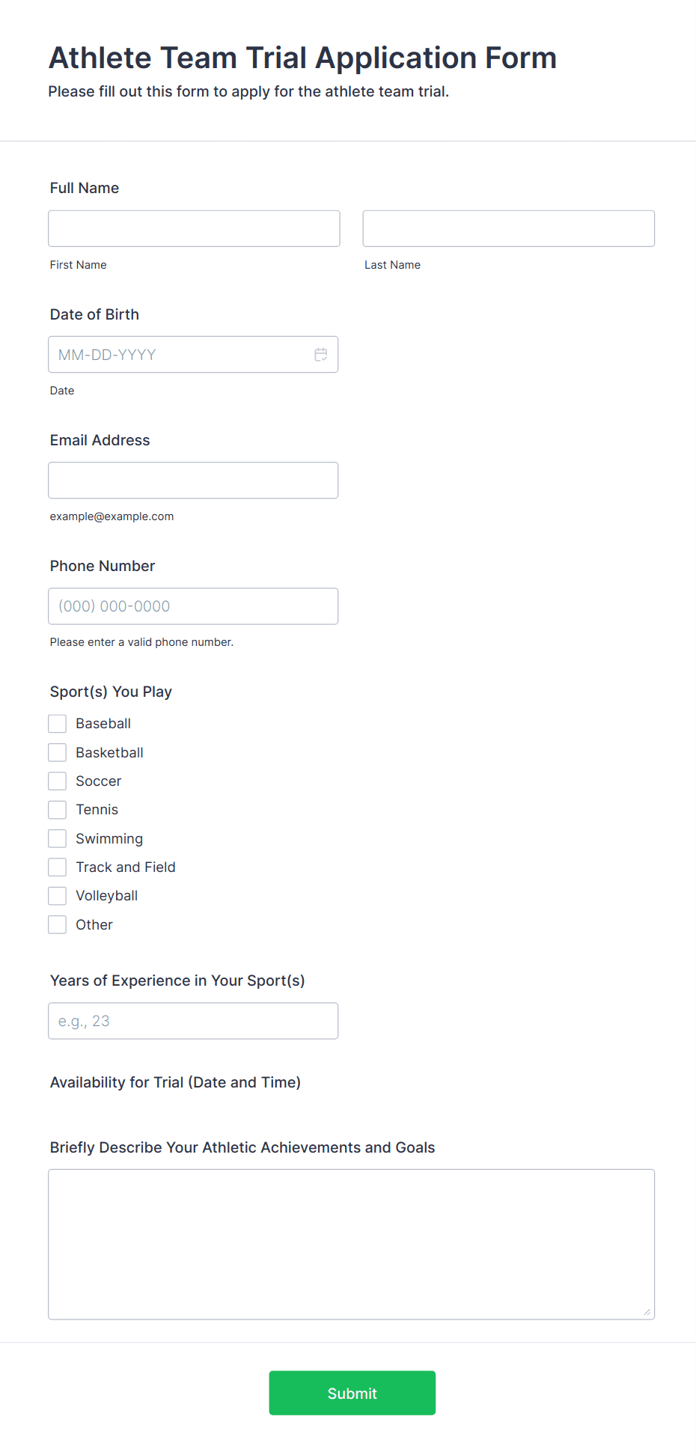The image size is (696, 1452).
Task: Focus the Last Name input field
Action: pyautogui.click(x=508, y=228)
